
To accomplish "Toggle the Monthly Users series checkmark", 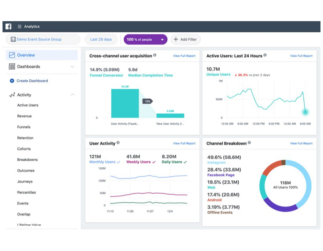I will [118, 162].
